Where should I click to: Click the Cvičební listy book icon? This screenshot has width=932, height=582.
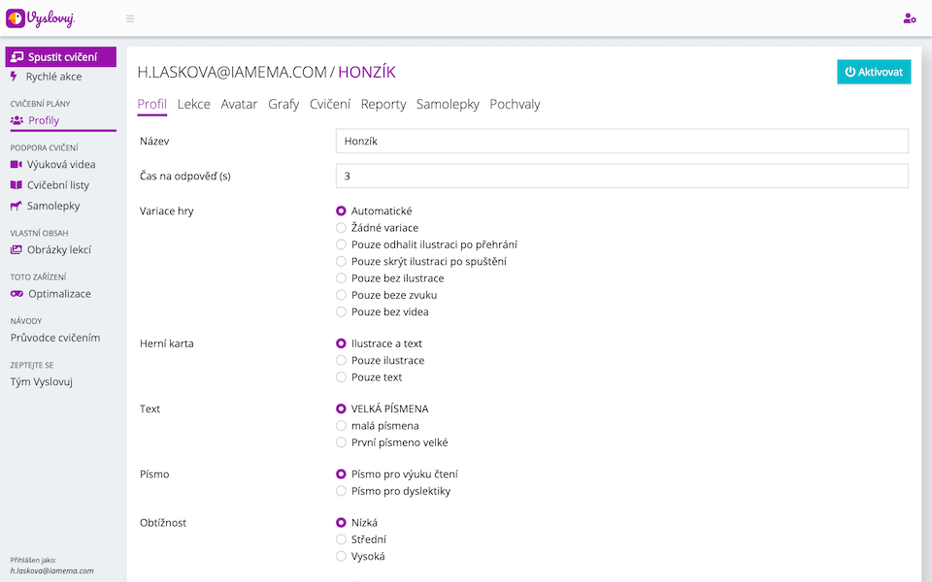click(17, 185)
